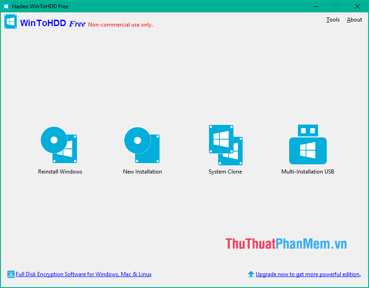This screenshot has width=369, height=288.
Task: Click the WinToHDD icon in the title bar
Action: 6,6
